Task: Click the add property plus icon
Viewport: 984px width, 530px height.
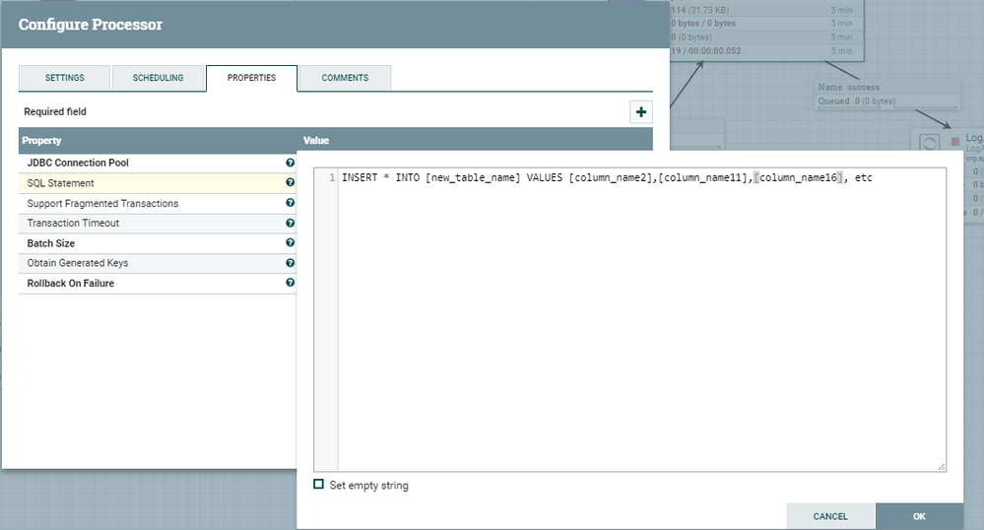Action: (641, 112)
